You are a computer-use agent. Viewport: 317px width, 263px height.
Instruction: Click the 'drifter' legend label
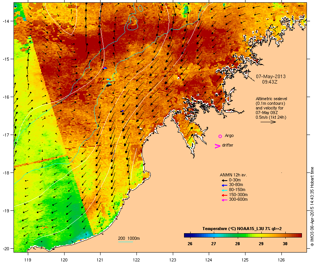pos(227,145)
